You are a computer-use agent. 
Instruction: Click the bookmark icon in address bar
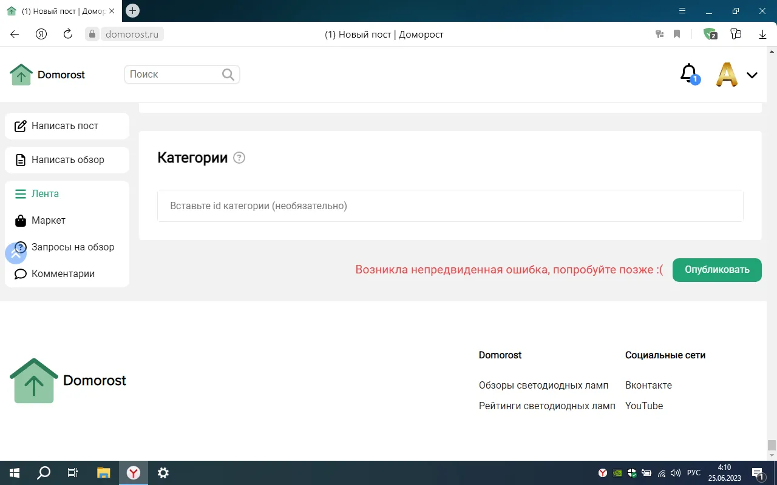click(x=677, y=35)
